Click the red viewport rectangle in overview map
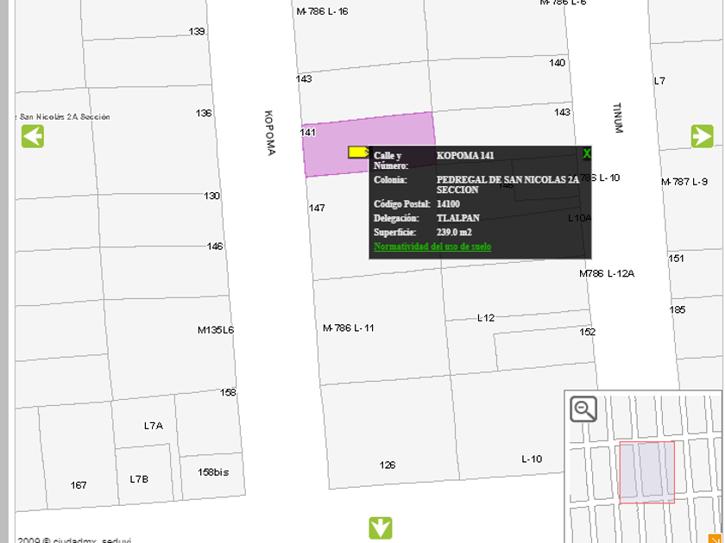 646,471
